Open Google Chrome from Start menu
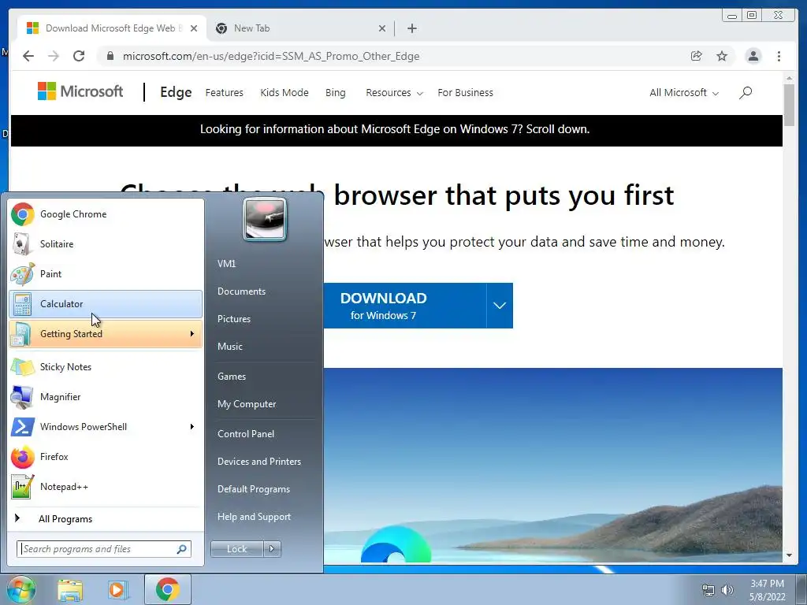Screen dimensions: 807x605 point(106,214)
